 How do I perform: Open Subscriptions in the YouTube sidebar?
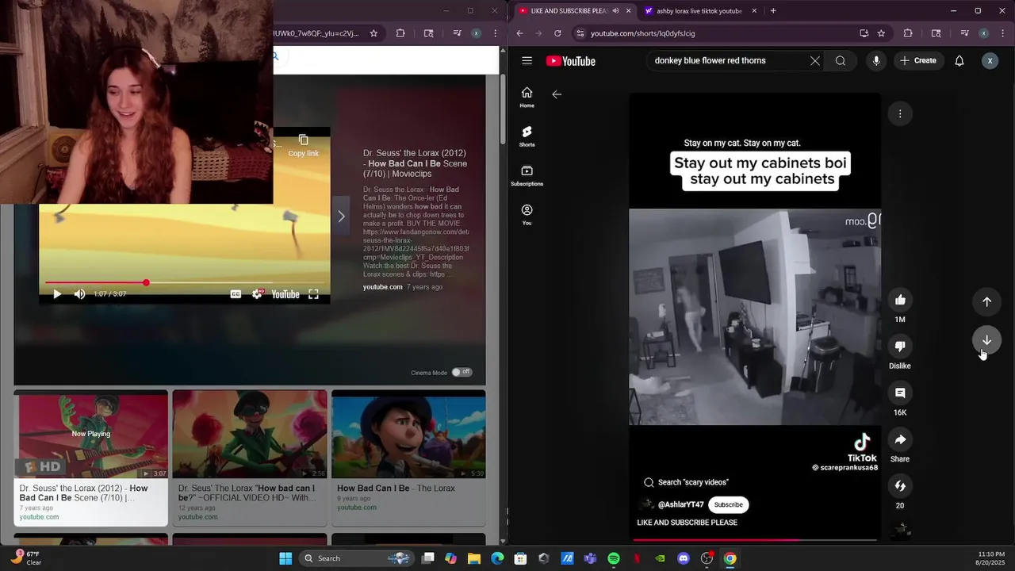point(527,176)
